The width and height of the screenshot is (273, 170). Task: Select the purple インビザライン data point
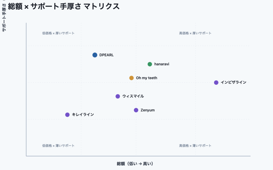(216, 83)
